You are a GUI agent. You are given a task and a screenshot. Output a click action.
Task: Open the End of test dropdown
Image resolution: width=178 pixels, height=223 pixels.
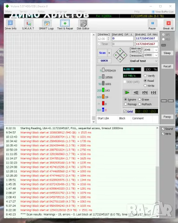(156, 61)
